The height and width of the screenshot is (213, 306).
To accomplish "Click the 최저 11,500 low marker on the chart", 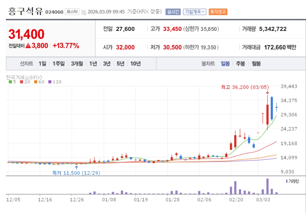I will click(76, 173).
